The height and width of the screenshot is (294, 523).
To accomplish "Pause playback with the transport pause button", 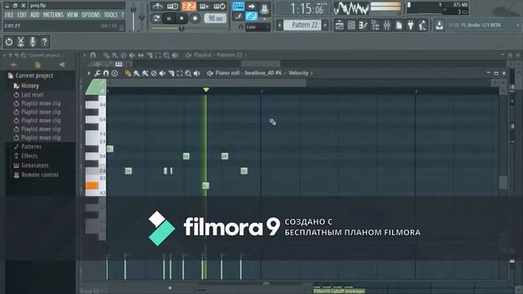I will pyautogui.click(x=169, y=18).
